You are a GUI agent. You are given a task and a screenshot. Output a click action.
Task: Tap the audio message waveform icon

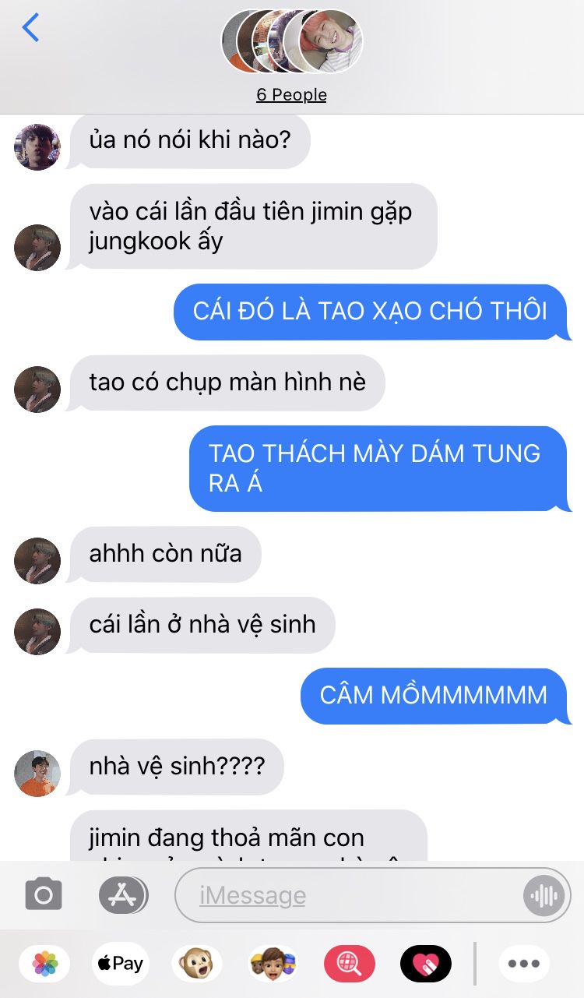pyautogui.click(x=543, y=895)
